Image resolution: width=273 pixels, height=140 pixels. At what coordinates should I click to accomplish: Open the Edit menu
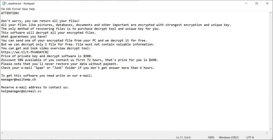(9, 9)
